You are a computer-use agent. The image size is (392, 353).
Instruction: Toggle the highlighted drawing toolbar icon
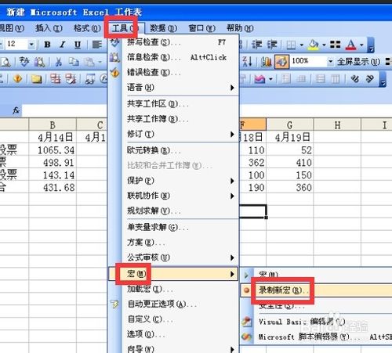pos(281,62)
